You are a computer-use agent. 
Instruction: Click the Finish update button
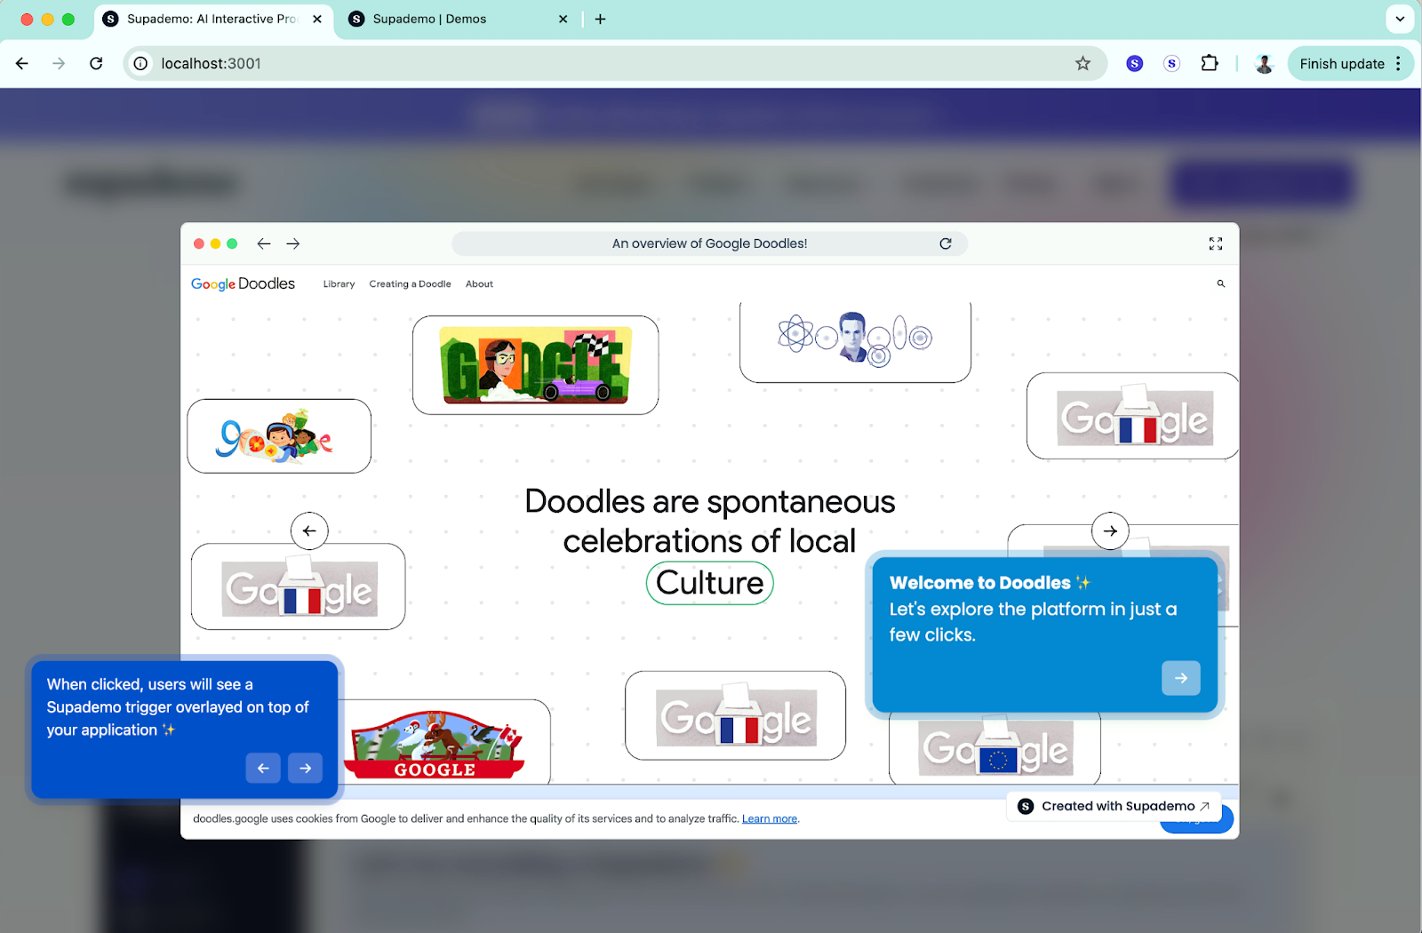1341,63
